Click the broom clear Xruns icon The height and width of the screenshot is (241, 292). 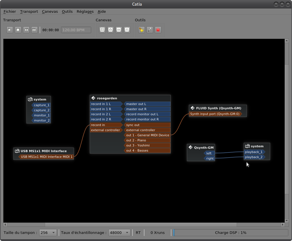coord(141,30)
